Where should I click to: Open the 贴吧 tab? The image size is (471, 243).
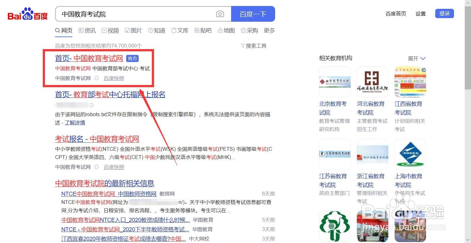[203, 31]
